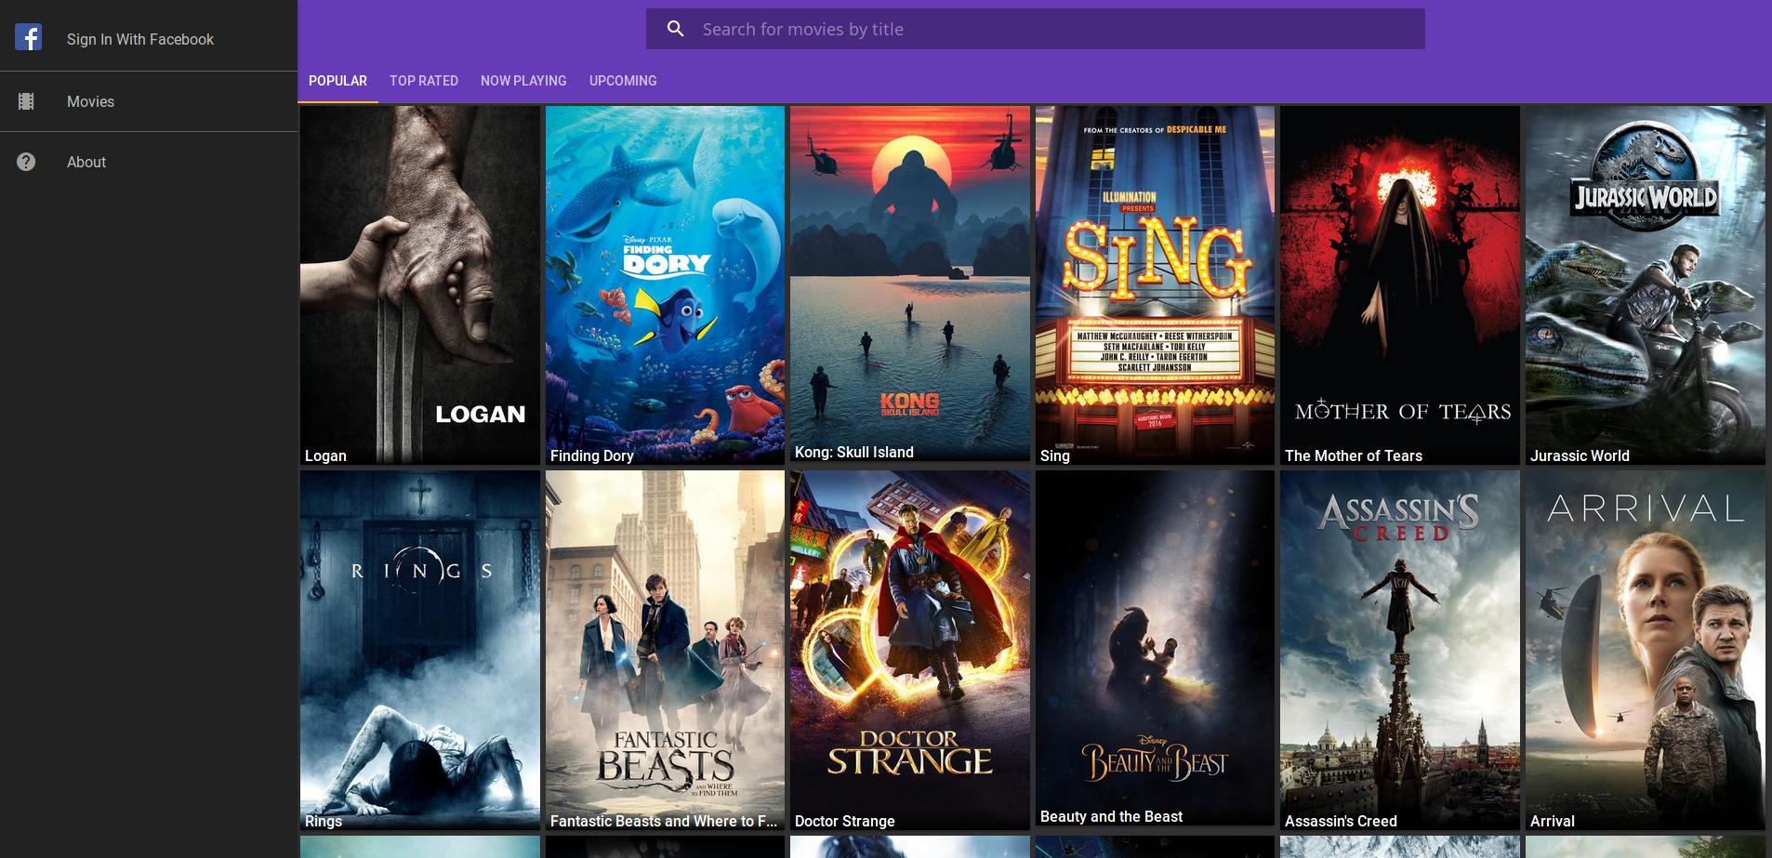Image resolution: width=1772 pixels, height=858 pixels.
Task: Click the 'Beauty and the Beast' caption text
Action: [1111, 816]
